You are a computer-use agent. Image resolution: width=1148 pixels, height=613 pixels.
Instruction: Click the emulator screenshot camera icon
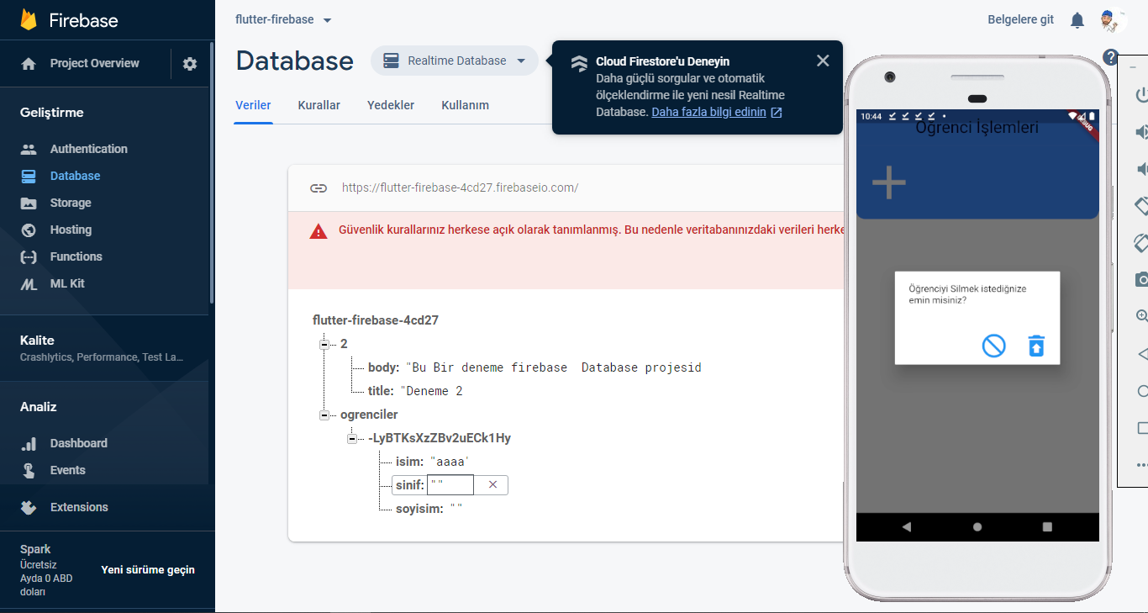pos(1141,279)
